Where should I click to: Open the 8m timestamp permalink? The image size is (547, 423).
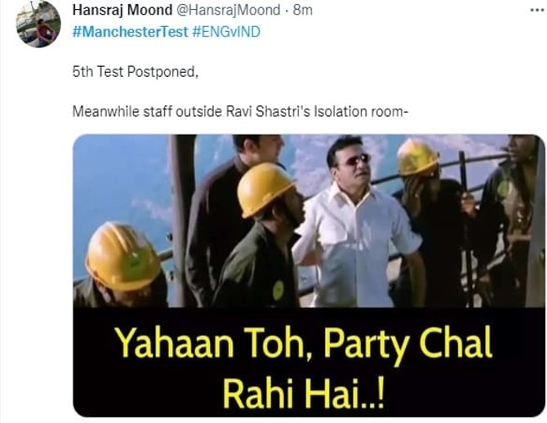[302, 10]
